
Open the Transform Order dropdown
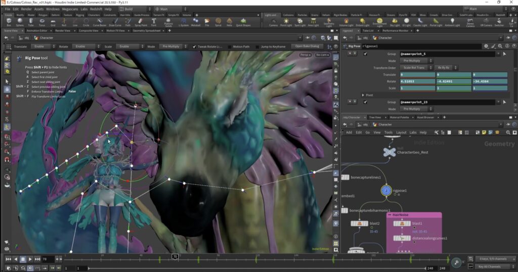(416, 67)
